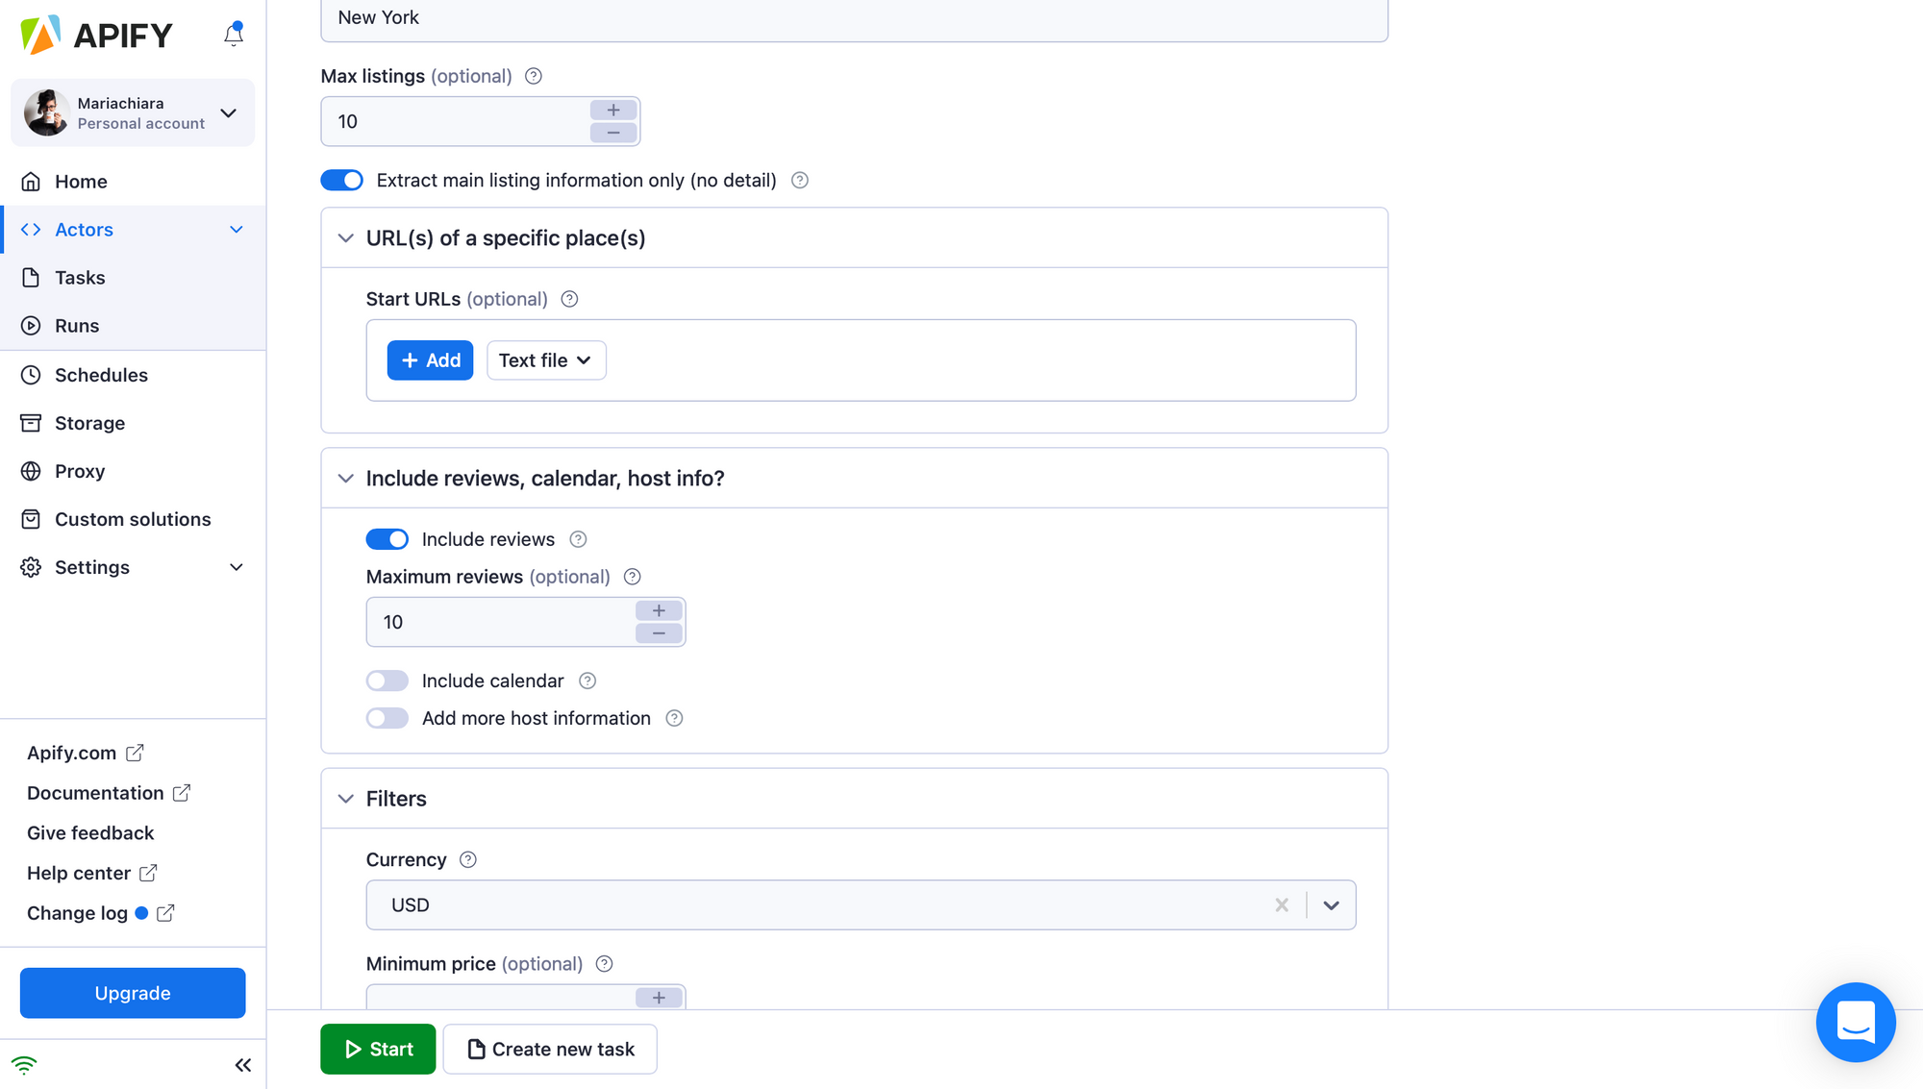Open the Text file dropdown
1923x1089 pixels.
[x=546, y=360]
